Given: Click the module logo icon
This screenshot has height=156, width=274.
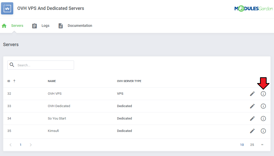Looking at the screenshot, I should coord(7,8).
